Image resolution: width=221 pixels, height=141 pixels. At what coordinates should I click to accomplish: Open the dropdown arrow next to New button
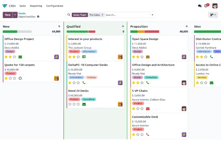[15, 15]
